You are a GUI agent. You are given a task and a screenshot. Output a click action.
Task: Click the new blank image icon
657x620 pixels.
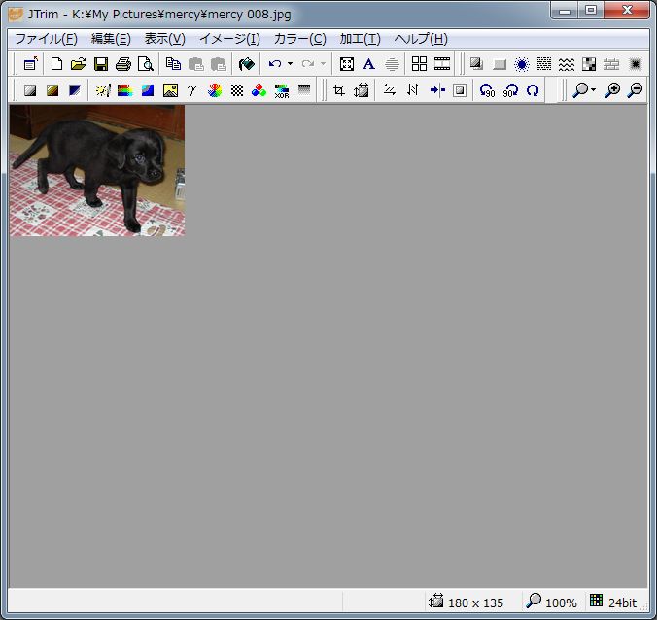(56, 64)
